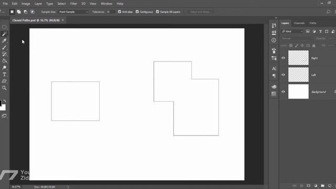Hide the Right layer
This screenshot has width=336, height=189.
tap(283, 58)
